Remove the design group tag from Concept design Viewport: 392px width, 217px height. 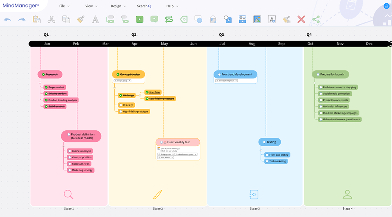pyautogui.click(x=130, y=80)
